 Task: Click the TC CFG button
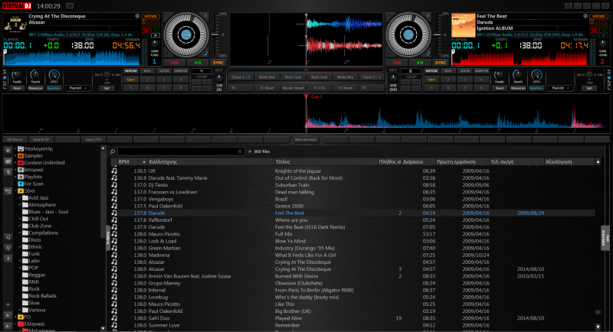pos(319,88)
